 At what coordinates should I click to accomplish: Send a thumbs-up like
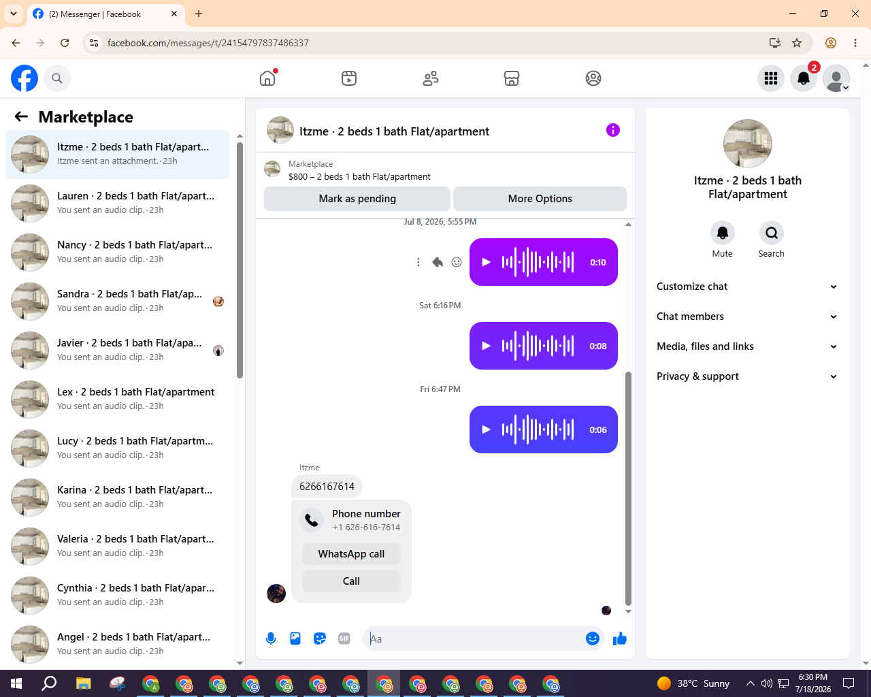[x=620, y=638]
